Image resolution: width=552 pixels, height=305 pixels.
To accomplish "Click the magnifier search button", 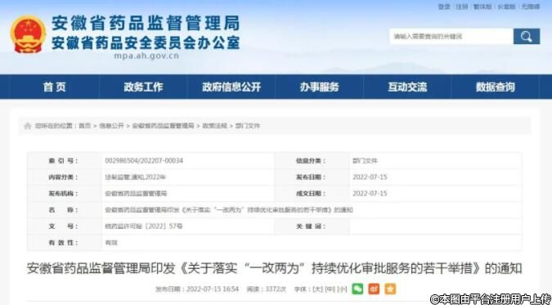I will point(527,36).
